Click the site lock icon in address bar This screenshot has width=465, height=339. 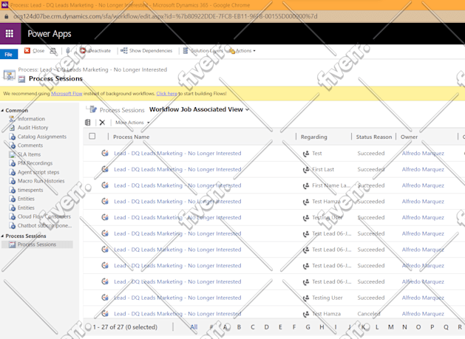click(6, 16)
